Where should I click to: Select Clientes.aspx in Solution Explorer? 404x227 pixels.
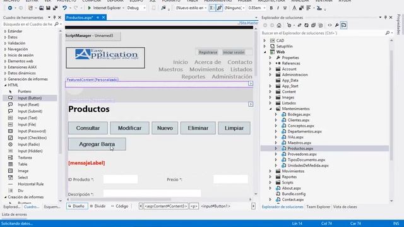click(299, 120)
